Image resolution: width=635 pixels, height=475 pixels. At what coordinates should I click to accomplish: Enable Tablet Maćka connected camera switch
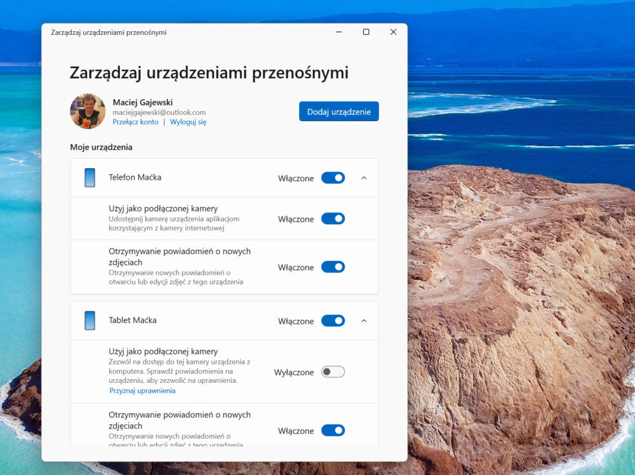click(333, 371)
